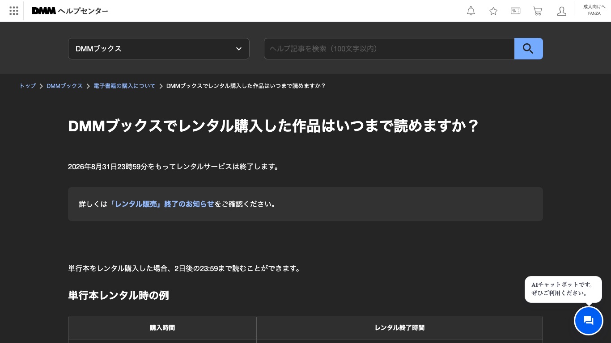Click the current page breadcrumb text
Image resolution: width=611 pixels, height=343 pixels.
[x=246, y=86]
